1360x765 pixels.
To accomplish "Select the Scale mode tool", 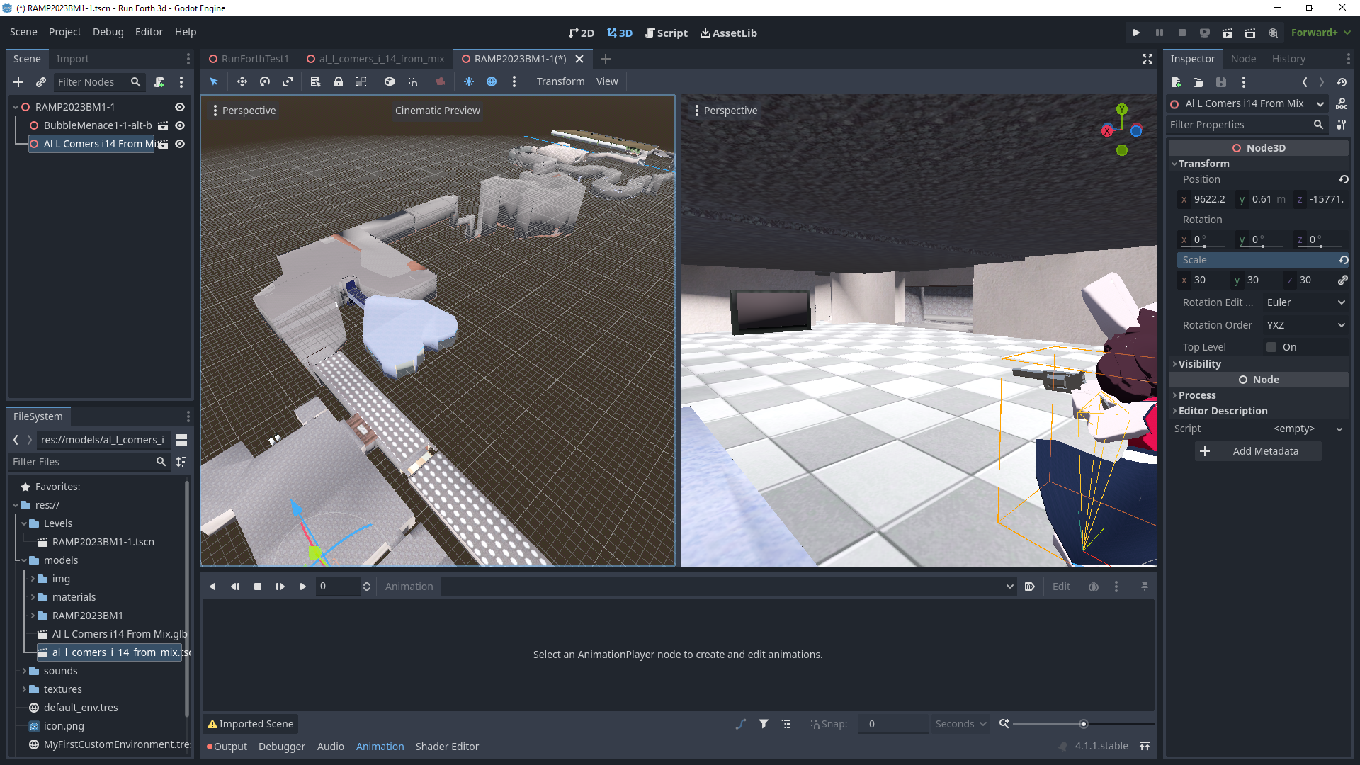I will coord(288,81).
